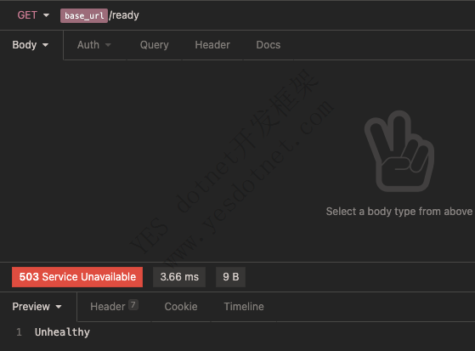
Task: Click the 3.66 ms response time badge
Action: tap(179, 277)
